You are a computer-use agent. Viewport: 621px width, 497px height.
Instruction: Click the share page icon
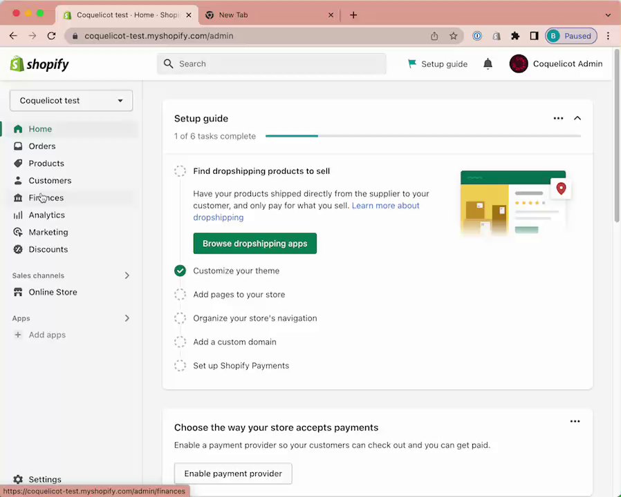click(434, 36)
